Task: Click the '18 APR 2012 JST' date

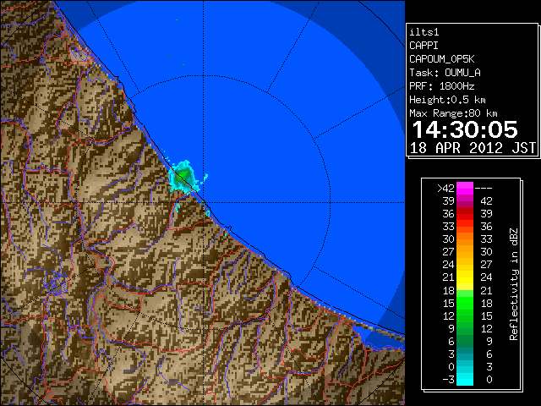Action: 473,148
